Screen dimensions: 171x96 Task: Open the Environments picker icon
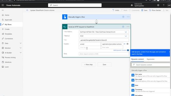(132, 5)
